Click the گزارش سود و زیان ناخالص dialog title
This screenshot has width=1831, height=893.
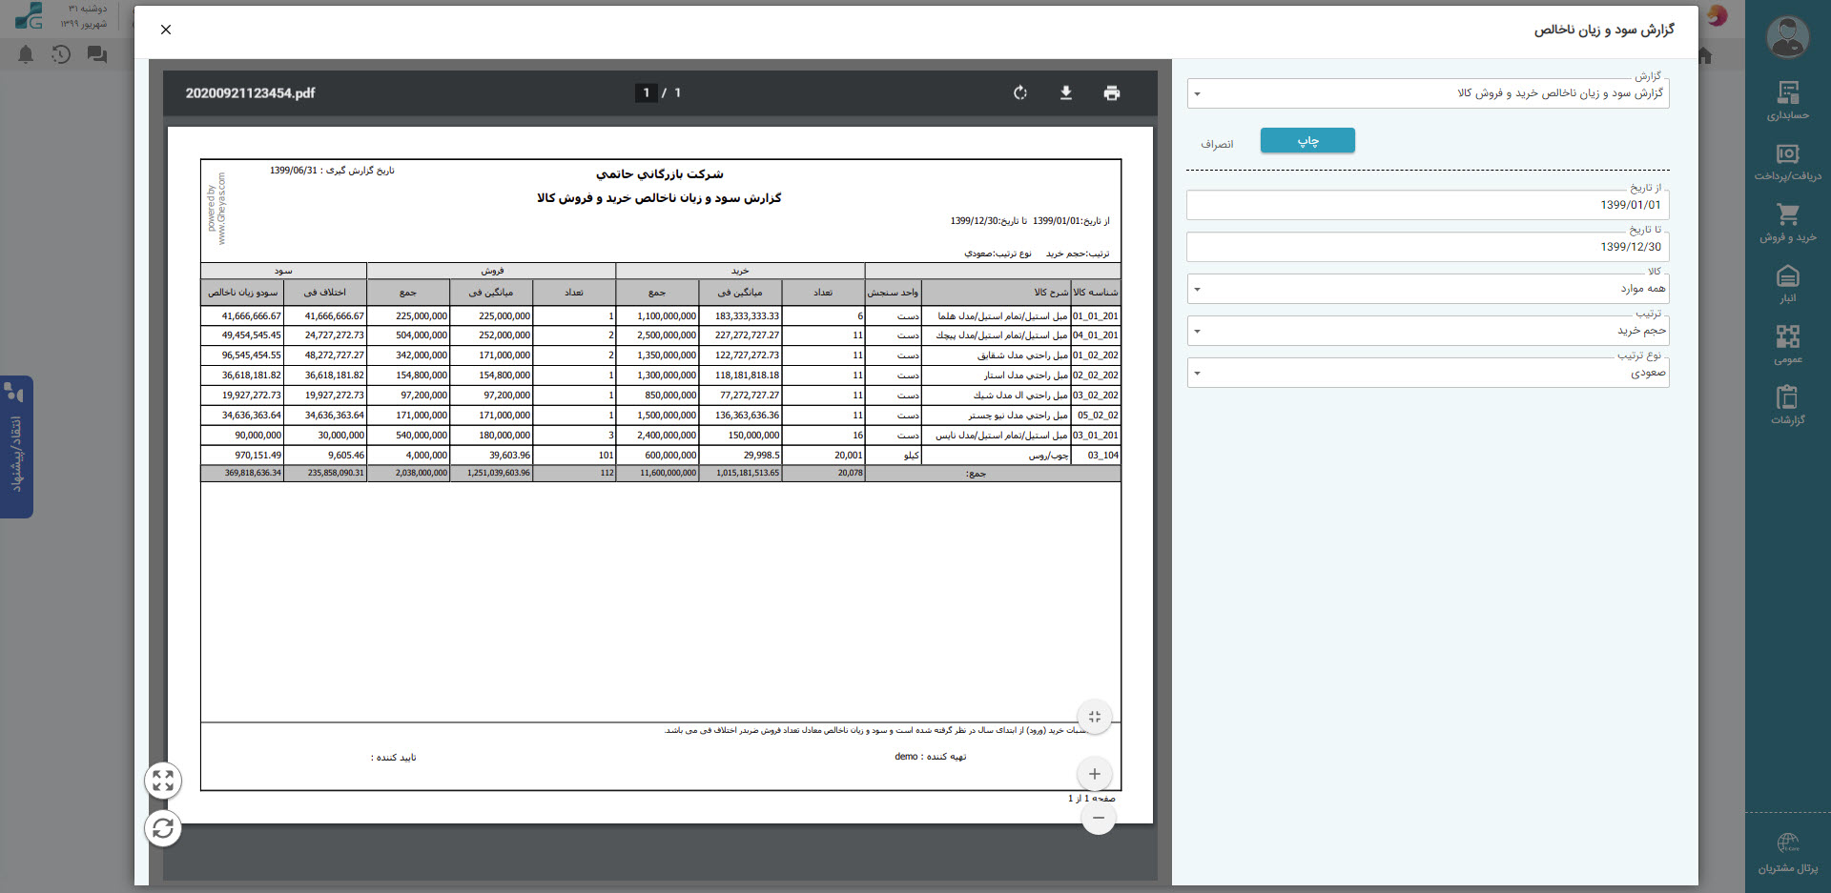point(1604,30)
